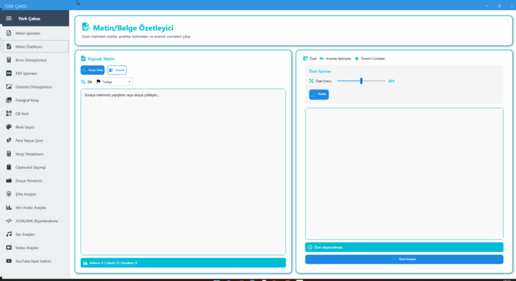This screenshot has height=281, width=516.
Task: Toggle the hamburger menu in sidebar header
Action: 9,18
